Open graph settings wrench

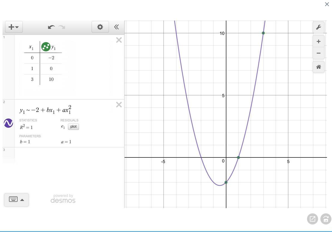click(x=318, y=27)
